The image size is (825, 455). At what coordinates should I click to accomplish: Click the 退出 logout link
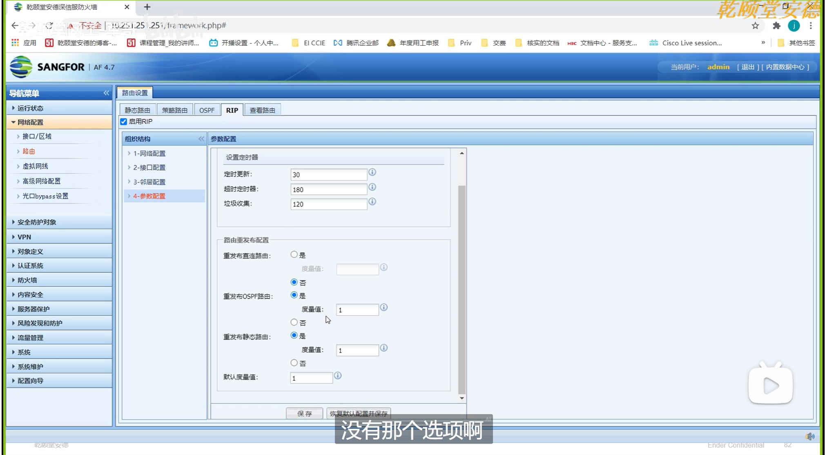pos(747,67)
